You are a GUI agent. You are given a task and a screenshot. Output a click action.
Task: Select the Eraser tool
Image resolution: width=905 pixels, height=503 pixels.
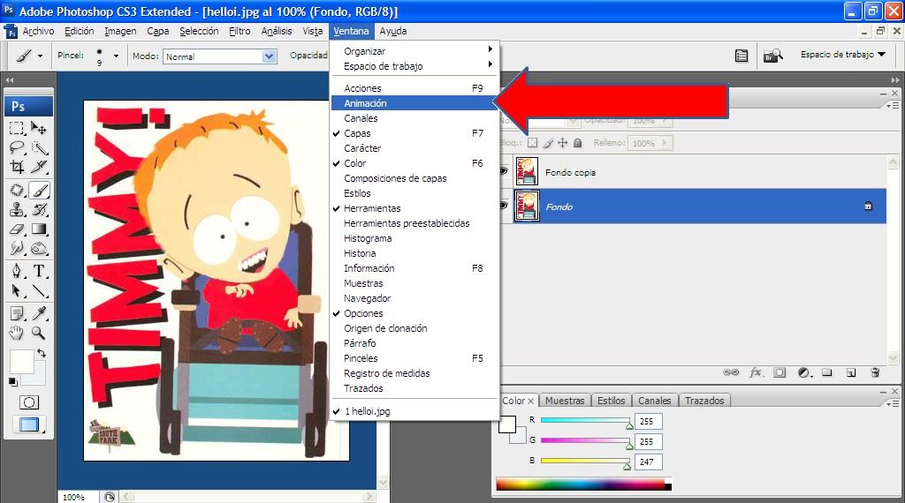[17, 229]
